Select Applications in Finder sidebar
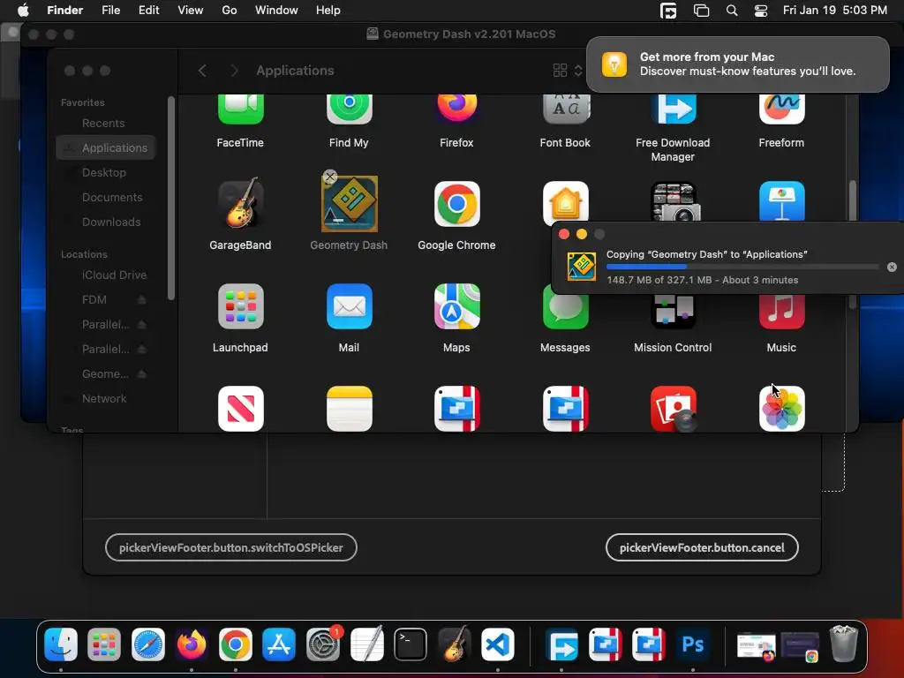Screen dimensions: 904x678 pyautogui.click(x=106, y=147)
